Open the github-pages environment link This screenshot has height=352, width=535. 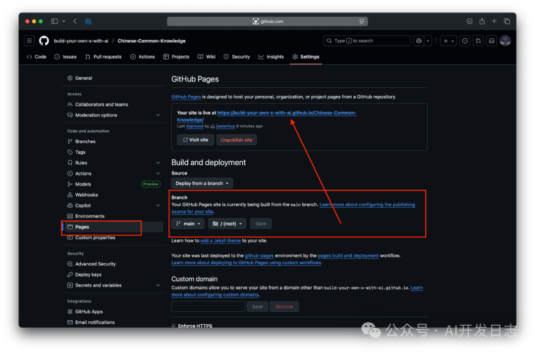[259, 256]
